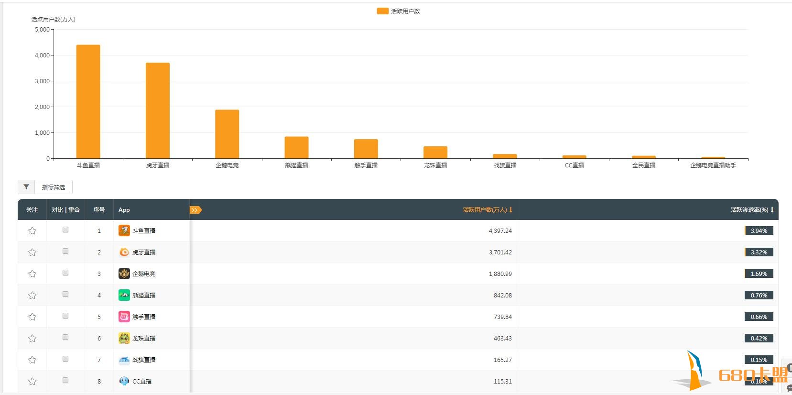Tick the compare checkbox for 龙珠直播
792x395 pixels.
tap(65, 337)
